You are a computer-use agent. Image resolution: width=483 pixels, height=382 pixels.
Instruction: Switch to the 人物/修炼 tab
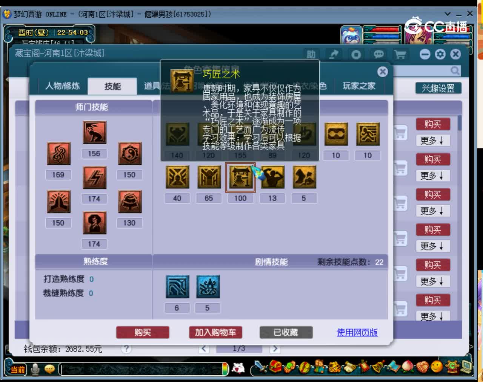(63, 86)
